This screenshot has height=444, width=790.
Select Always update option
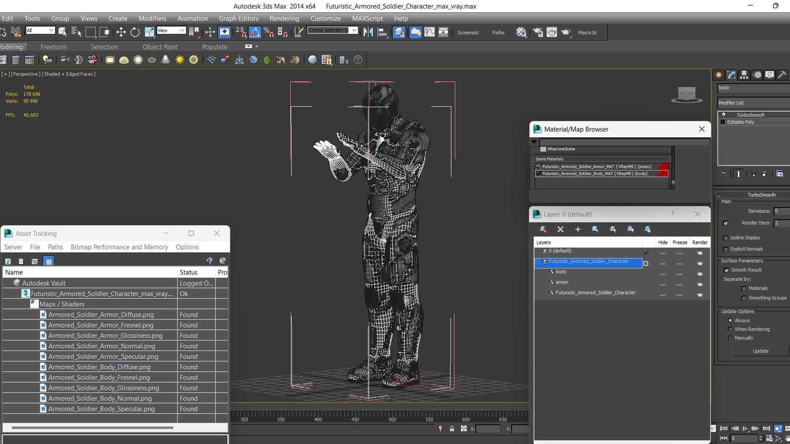(730, 320)
